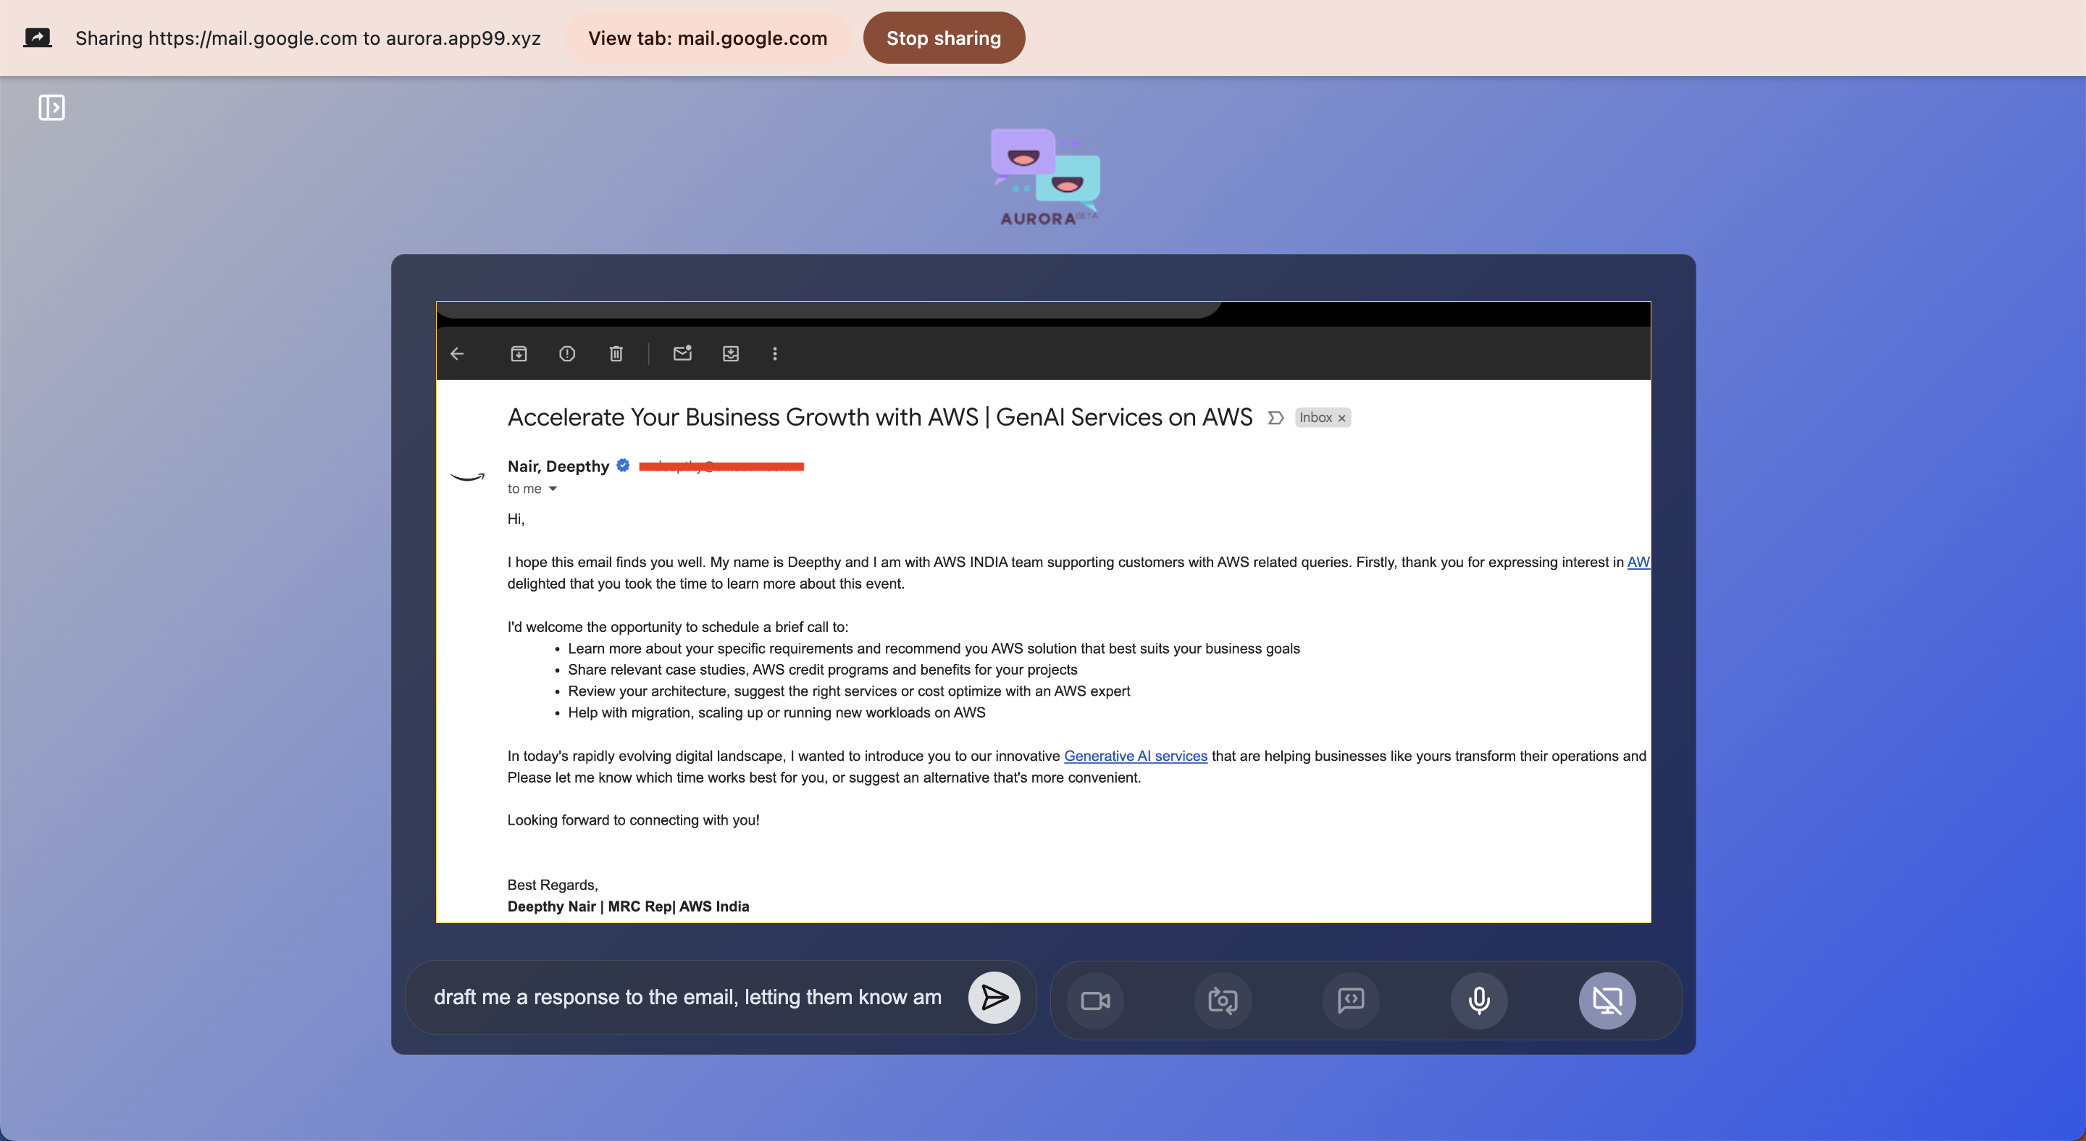This screenshot has height=1141, width=2086.
Task: Mark email as unread icon
Action: pos(682,353)
